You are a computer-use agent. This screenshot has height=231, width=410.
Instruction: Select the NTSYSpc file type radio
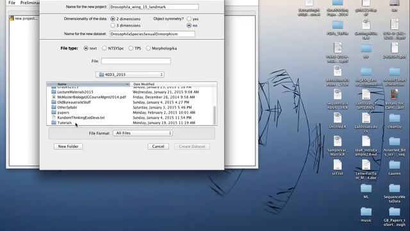click(104, 48)
